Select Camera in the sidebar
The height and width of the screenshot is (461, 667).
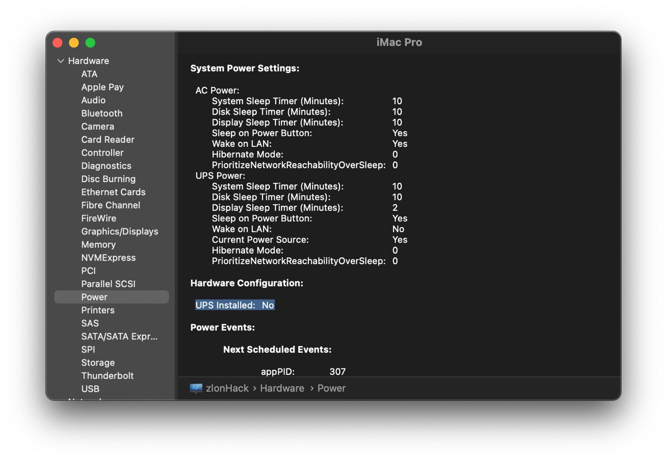[x=97, y=126]
